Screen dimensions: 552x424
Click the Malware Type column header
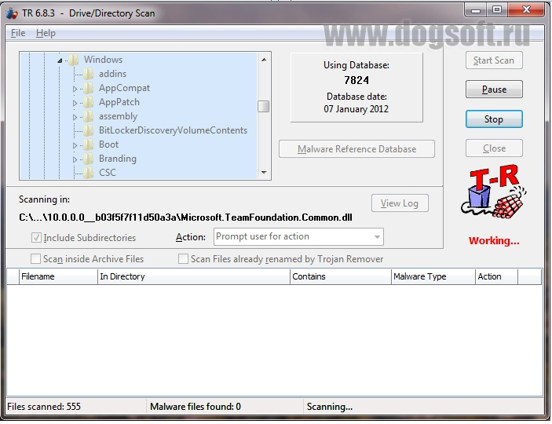(x=433, y=276)
